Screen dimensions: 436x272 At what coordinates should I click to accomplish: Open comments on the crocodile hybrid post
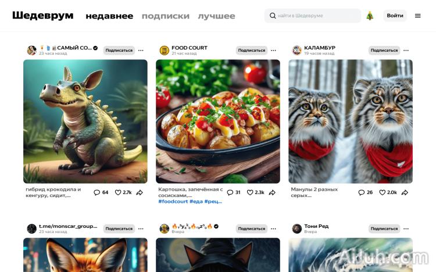click(101, 192)
